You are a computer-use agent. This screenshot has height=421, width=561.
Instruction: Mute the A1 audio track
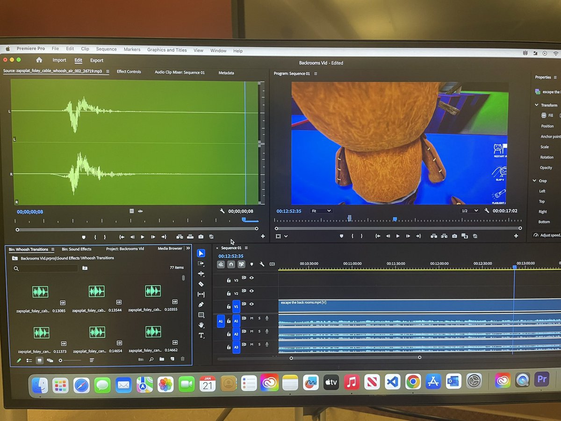point(252,319)
